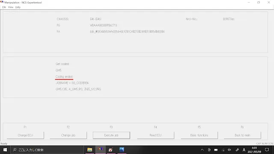Click the Change job button
This screenshot has width=274, height=154.
point(68,135)
